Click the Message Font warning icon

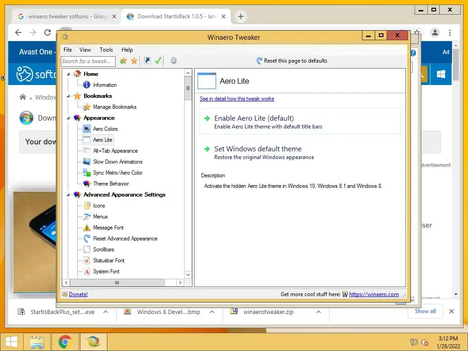click(x=86, y=228)
